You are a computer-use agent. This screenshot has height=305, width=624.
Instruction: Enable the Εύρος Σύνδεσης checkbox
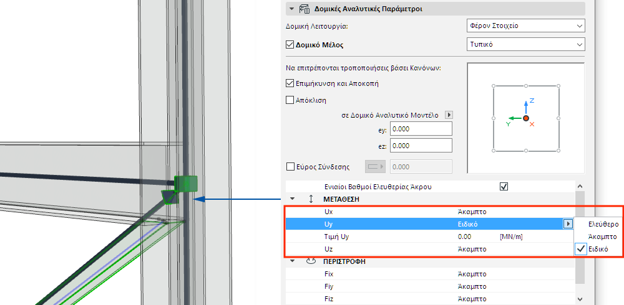point(290,167)
